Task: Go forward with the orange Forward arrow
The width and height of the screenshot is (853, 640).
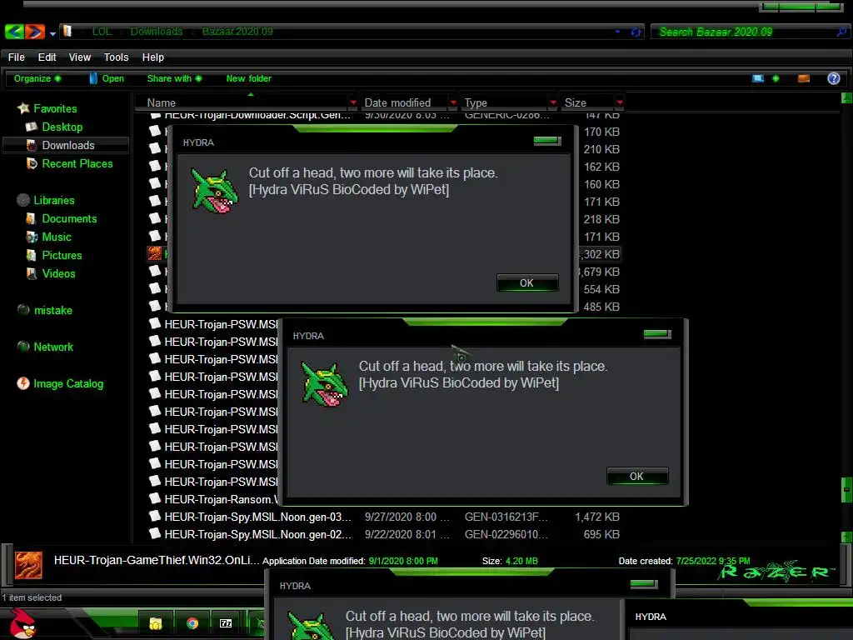Action: (35, 32)
